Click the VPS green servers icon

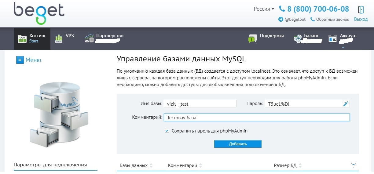(x=59, y=38)
